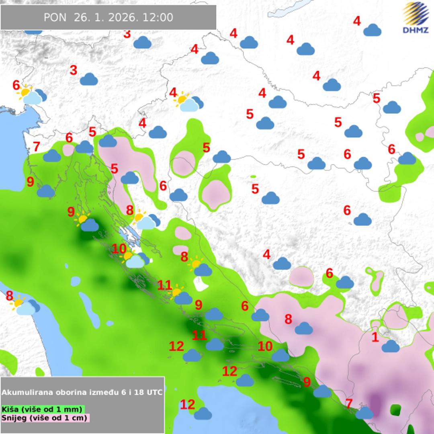
Task: Select temperature 11 next to the partly sunny icon
Action: (x=165, y=285)
